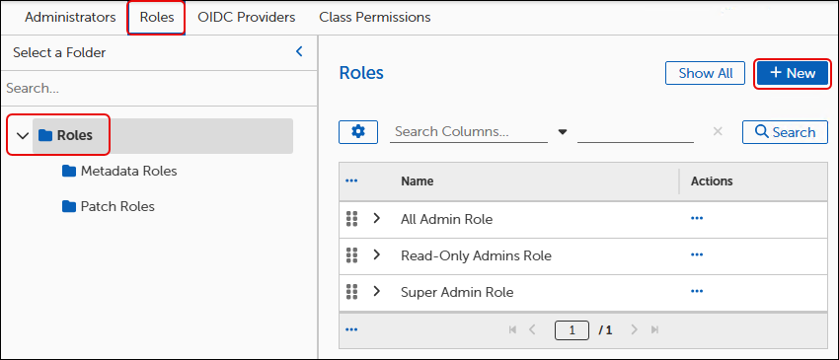This screenshot has width=839, height=360.
Task: Click the page number box
Action: pyautogui.click(x=572, y=330)
